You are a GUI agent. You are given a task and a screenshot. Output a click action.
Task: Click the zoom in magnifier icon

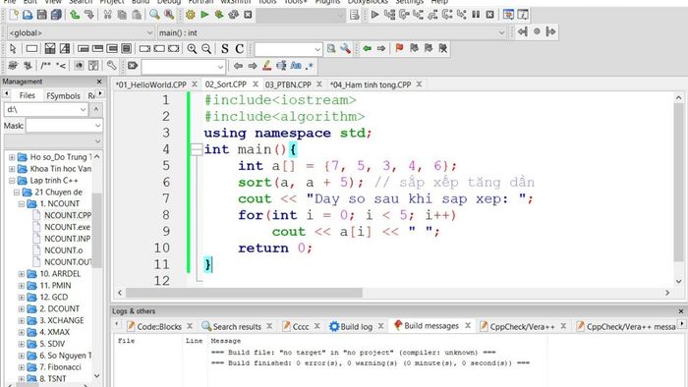pos(192,49)
